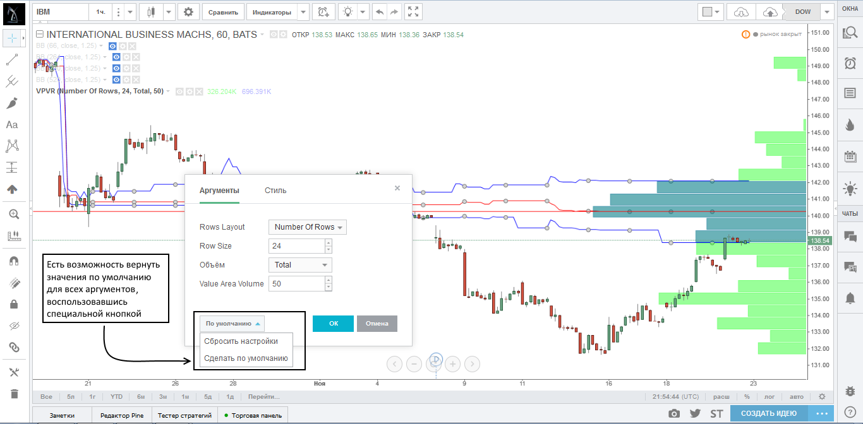Open the alerts clock panel in right sidebar
This screenshot has width=863, height=424.
(x=850, y=63)
